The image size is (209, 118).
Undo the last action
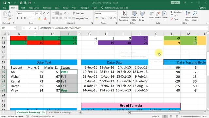9,3
